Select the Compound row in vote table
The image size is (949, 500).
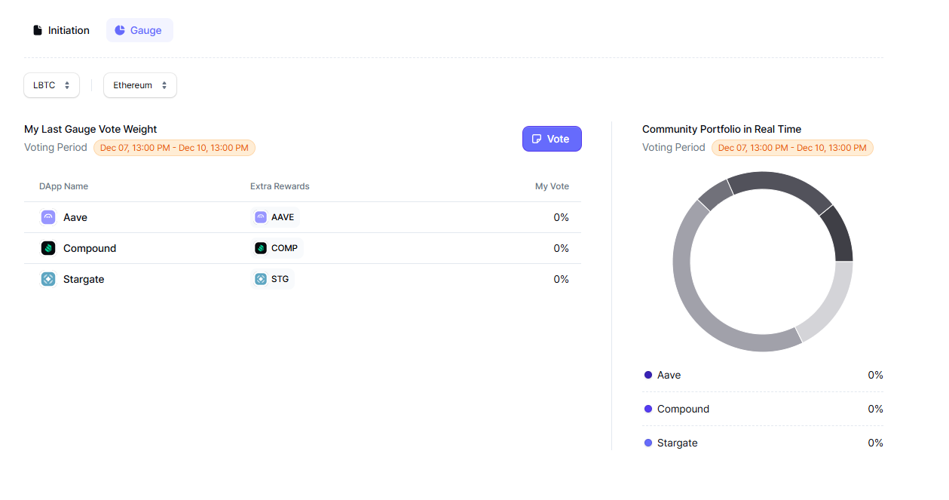tap(302, 248)
